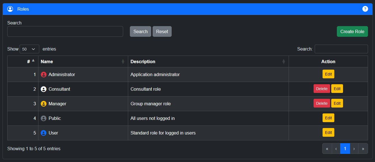Edit the Administrator role
The width and height of the screenshot is (375, 162).
(x=328, y=74)
